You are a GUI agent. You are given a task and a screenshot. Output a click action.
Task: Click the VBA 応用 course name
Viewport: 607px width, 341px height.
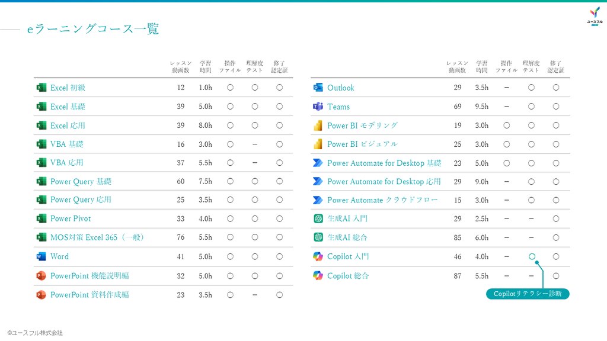point(66,163)
